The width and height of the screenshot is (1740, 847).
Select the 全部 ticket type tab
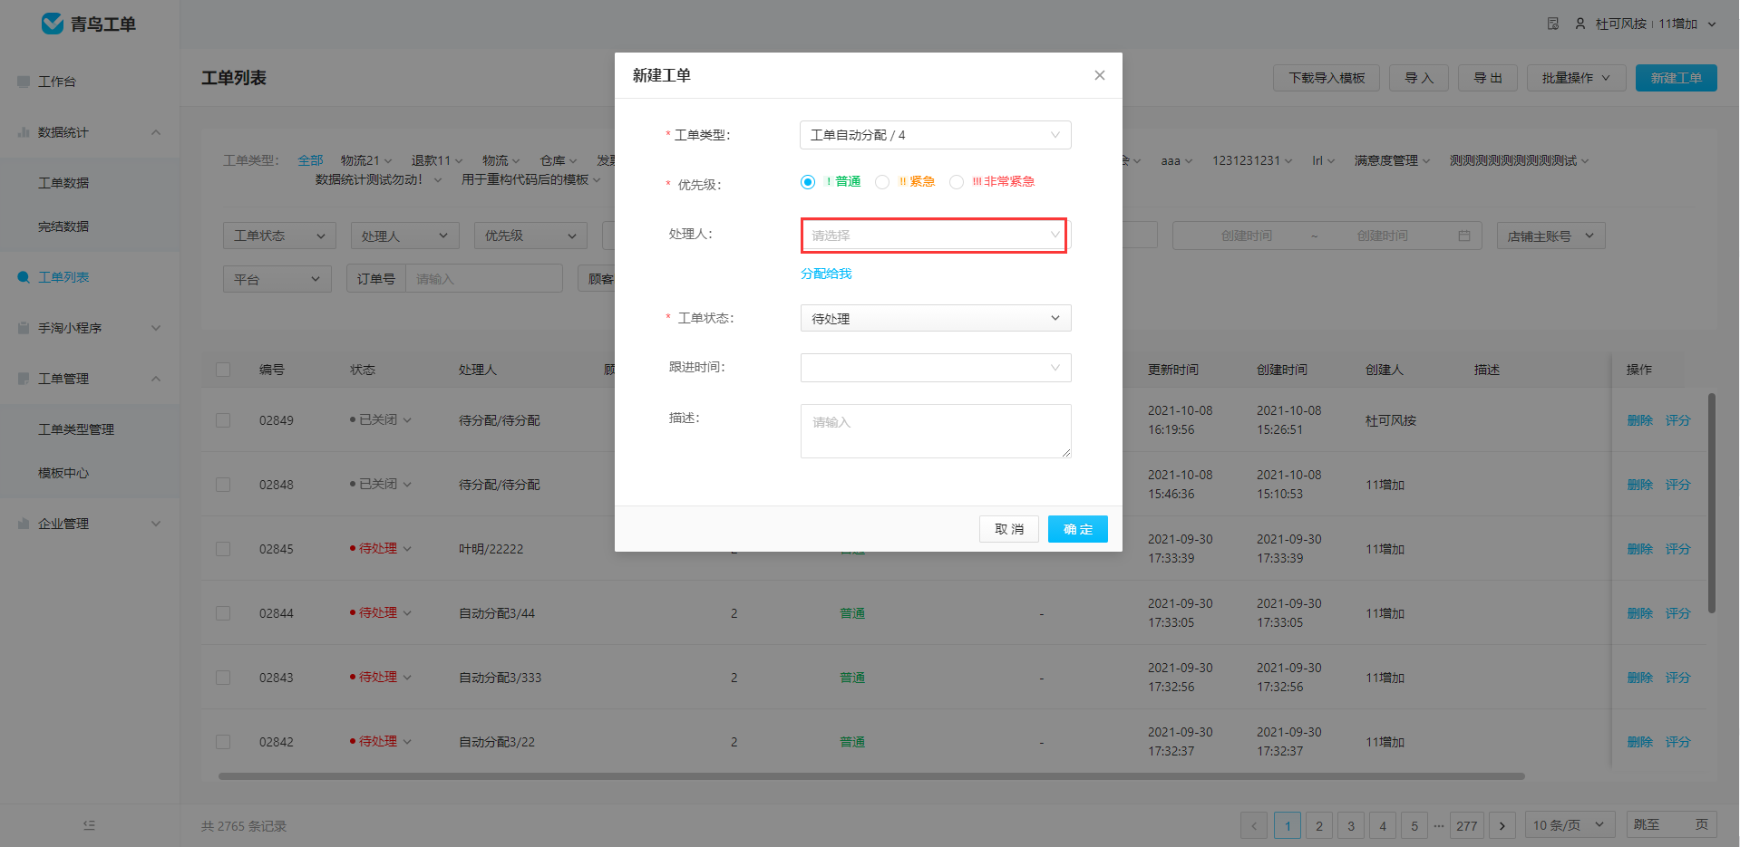(310, 160)
